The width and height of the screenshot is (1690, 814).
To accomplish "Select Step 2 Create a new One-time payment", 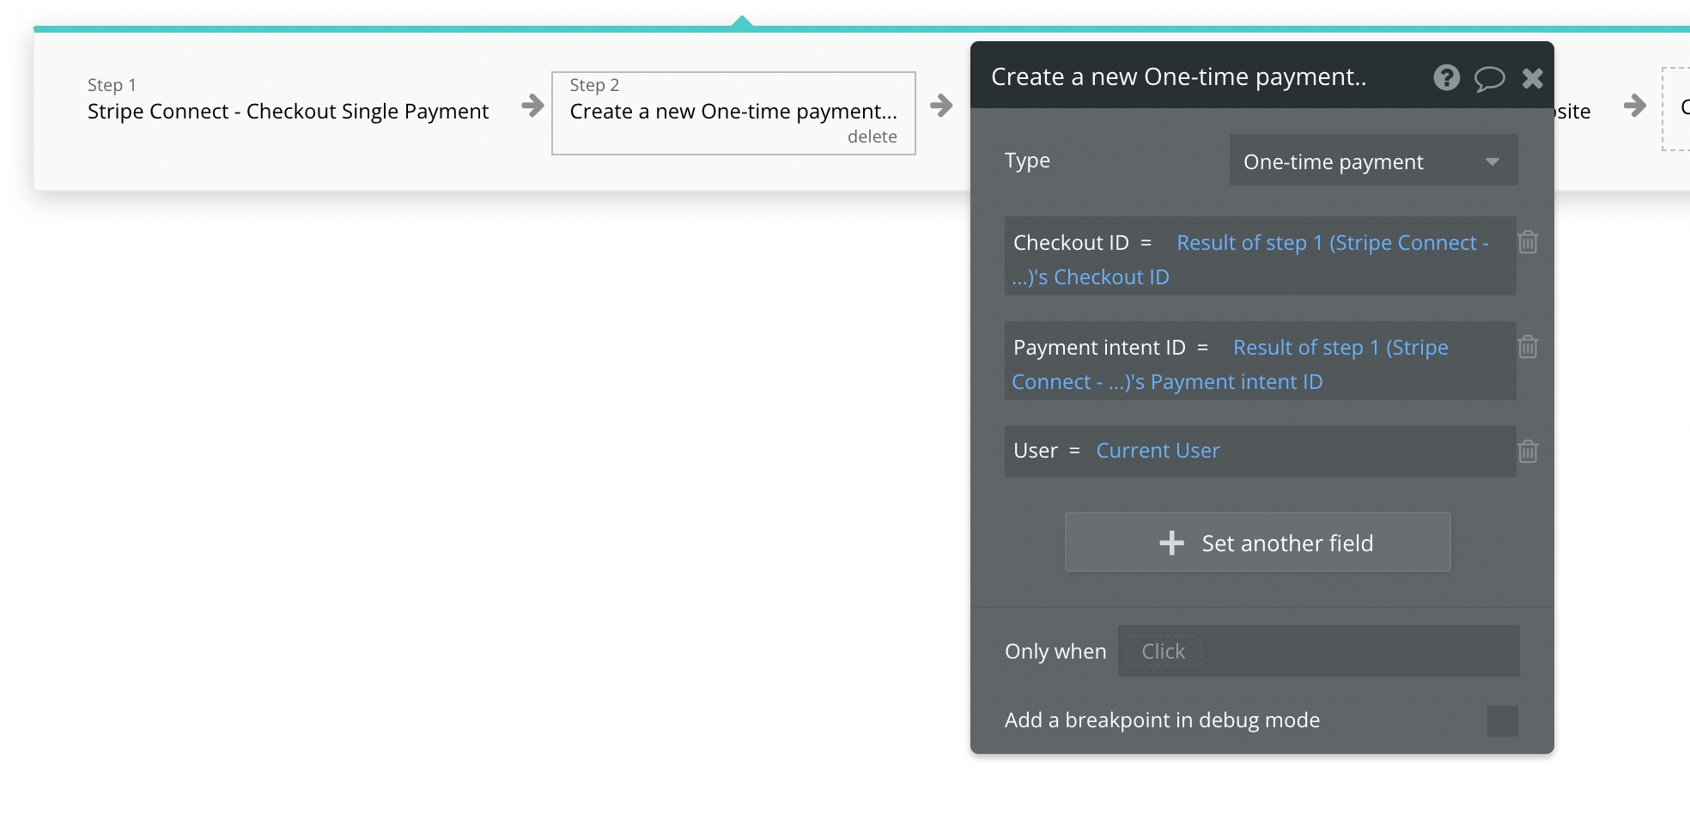I will click(733, 112).
